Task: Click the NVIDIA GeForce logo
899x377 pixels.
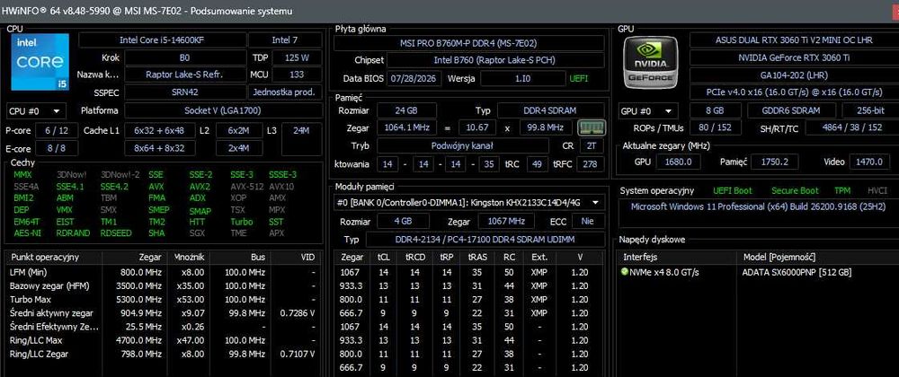Action: (x=650, y=62)
